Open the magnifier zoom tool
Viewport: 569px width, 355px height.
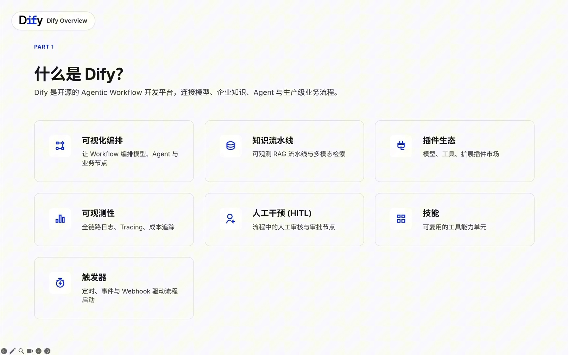(21, 351)
